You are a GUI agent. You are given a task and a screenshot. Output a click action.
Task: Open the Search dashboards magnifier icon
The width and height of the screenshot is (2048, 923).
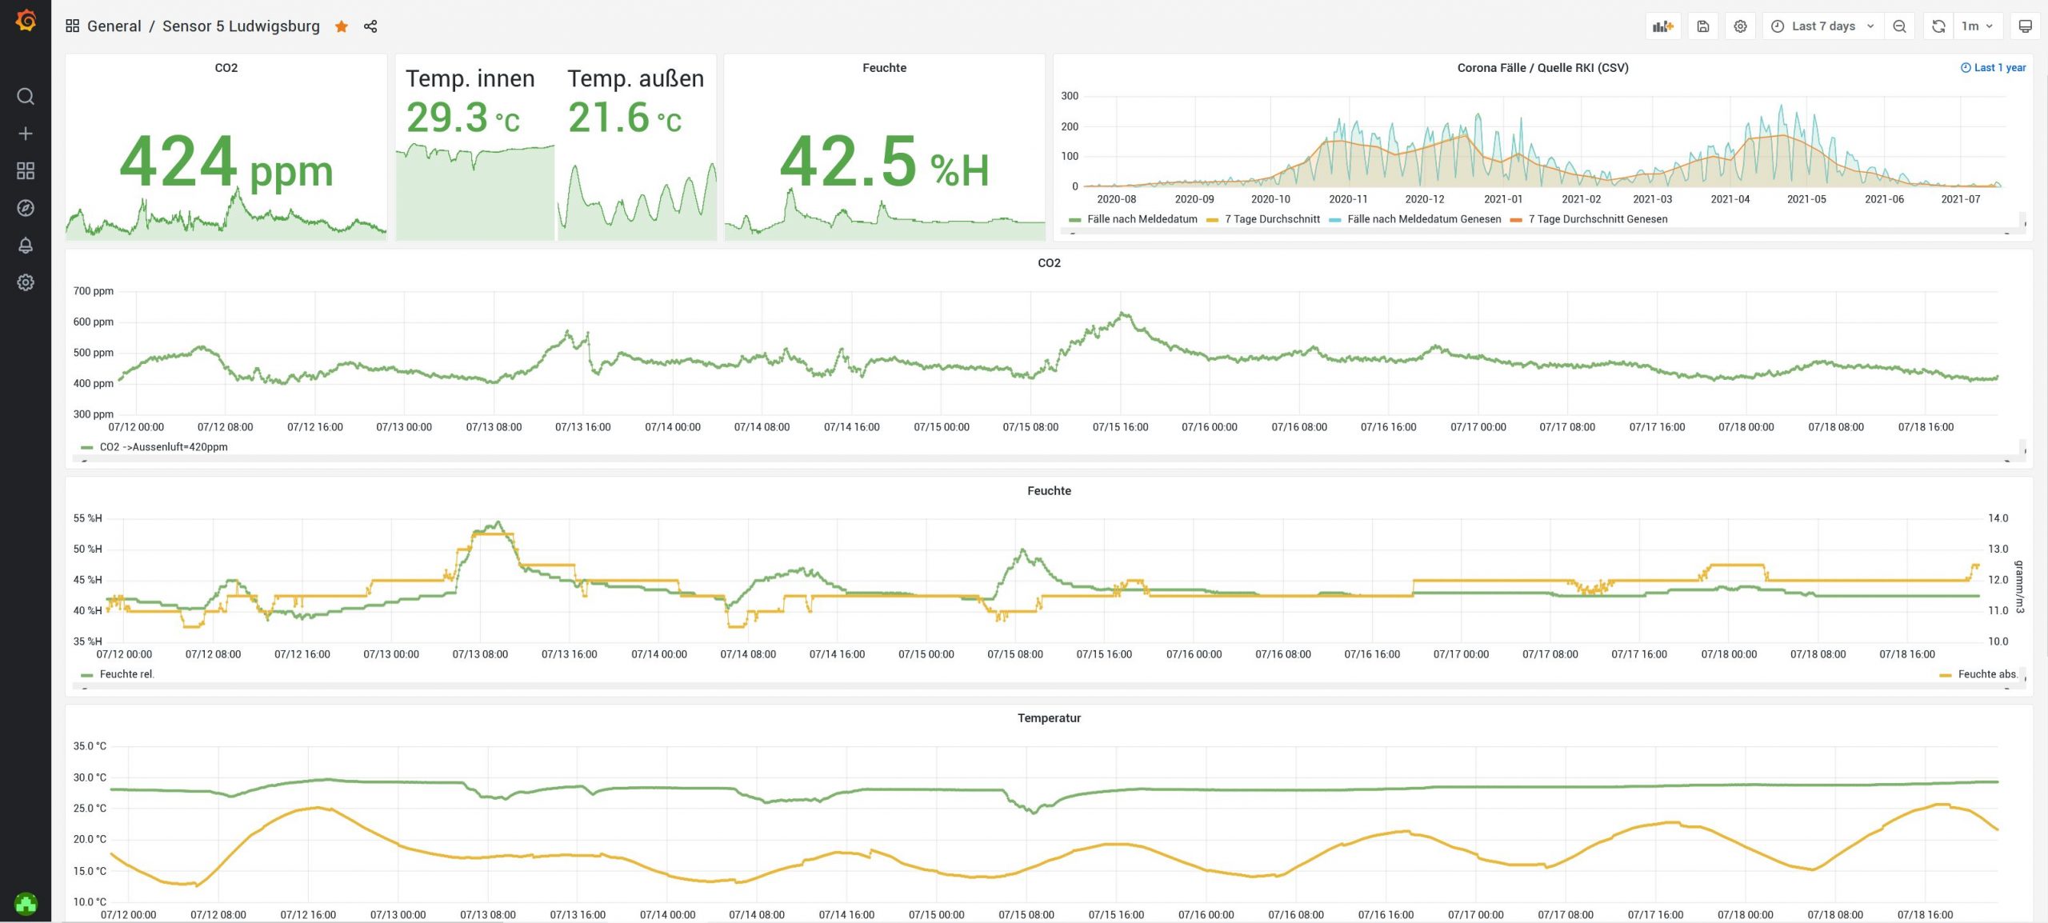[x=26, y=97]
